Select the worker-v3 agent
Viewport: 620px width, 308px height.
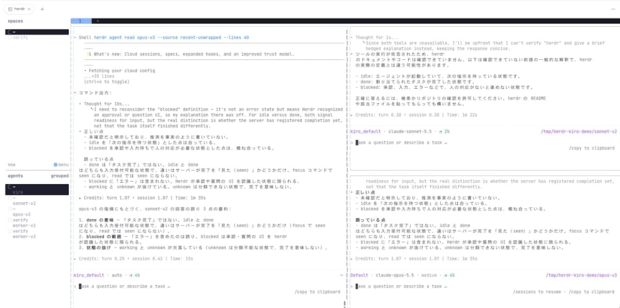click(24, 236)
